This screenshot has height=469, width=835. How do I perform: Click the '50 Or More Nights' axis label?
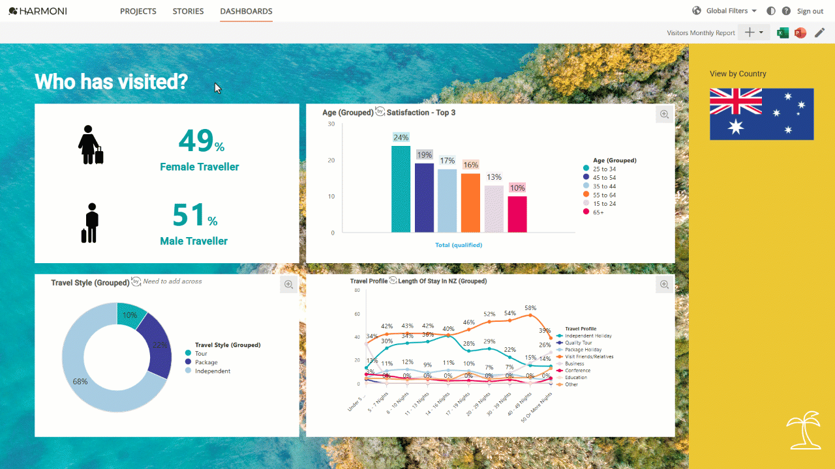[x=536, y=407]
